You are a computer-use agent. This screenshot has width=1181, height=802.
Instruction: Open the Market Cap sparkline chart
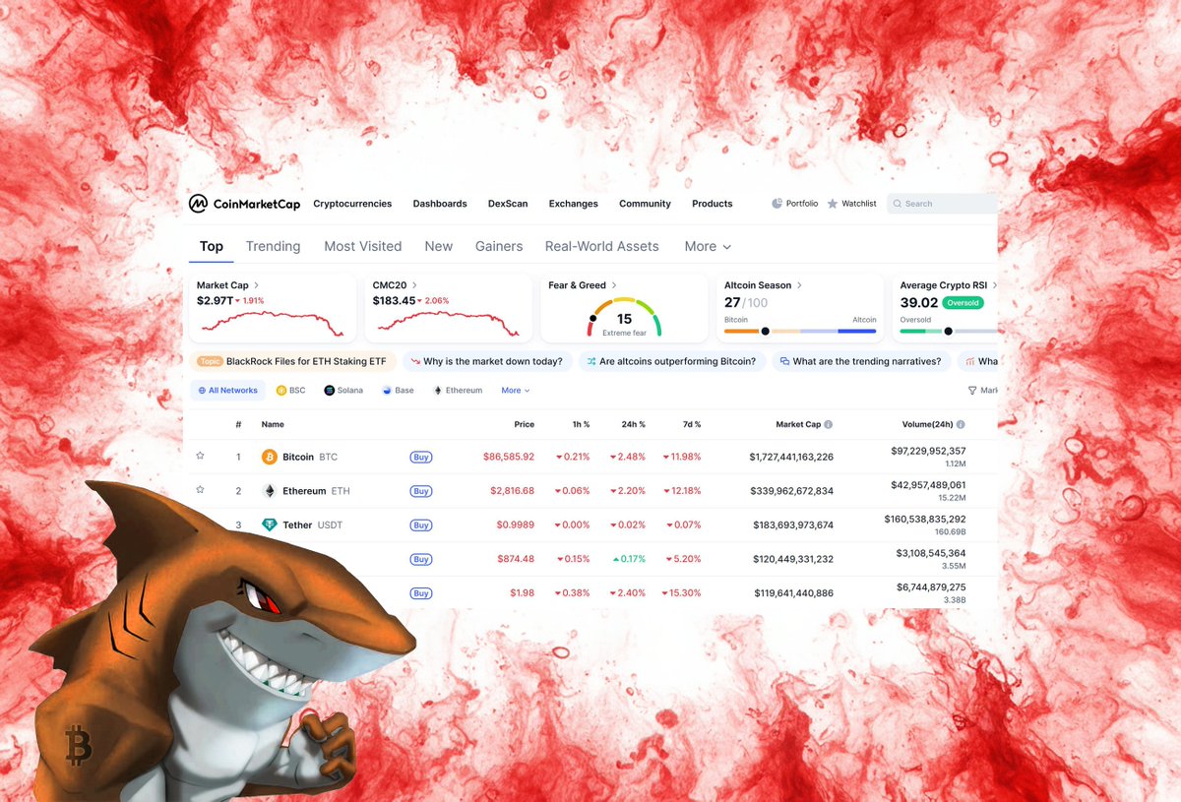click(273, 324)
